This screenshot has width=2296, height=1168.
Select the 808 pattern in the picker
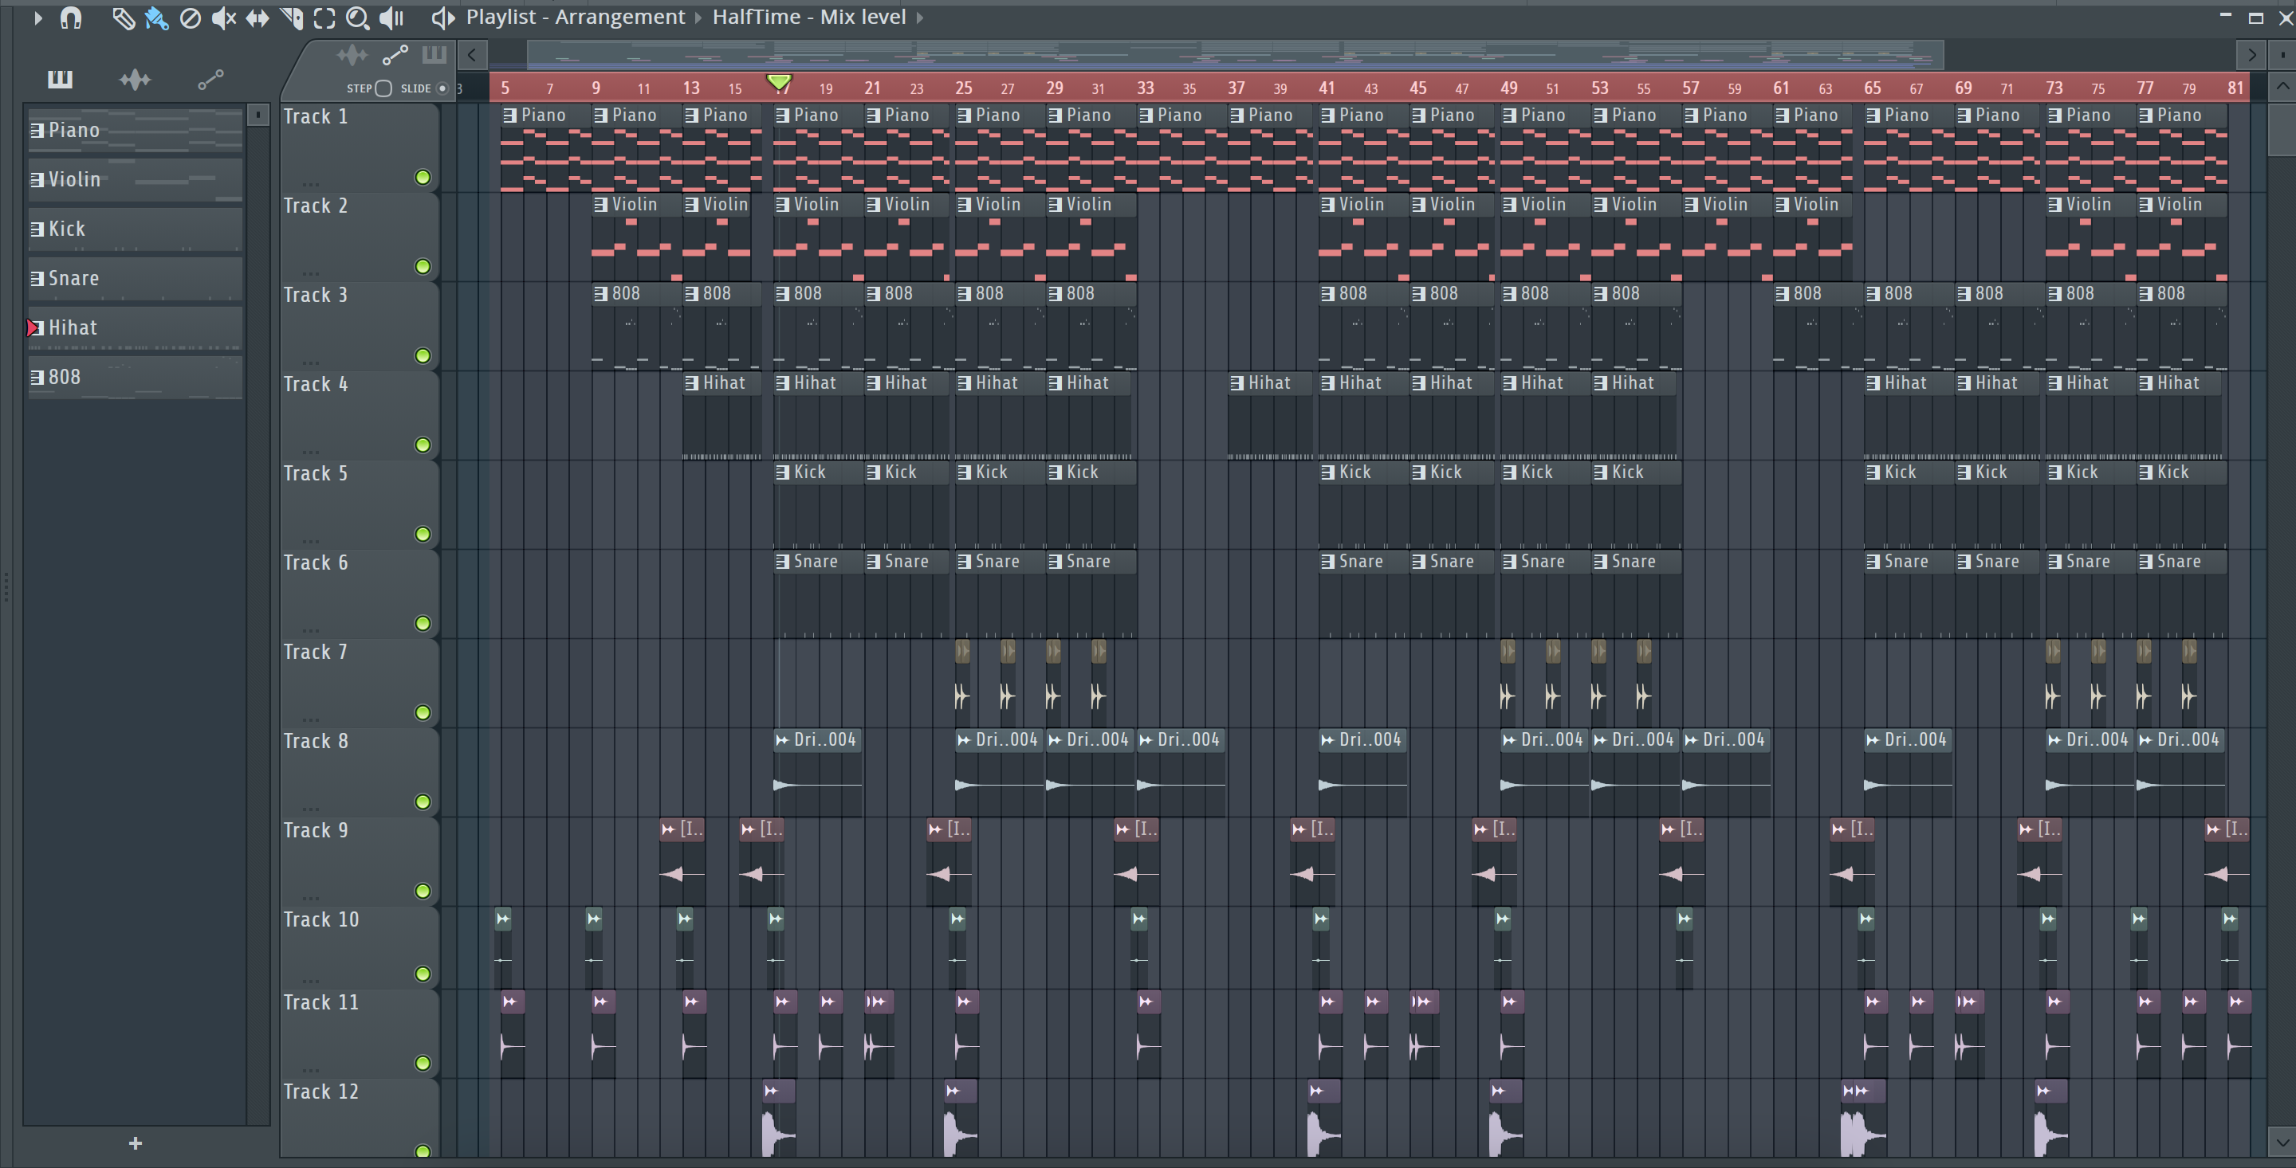tap(136, 377)
